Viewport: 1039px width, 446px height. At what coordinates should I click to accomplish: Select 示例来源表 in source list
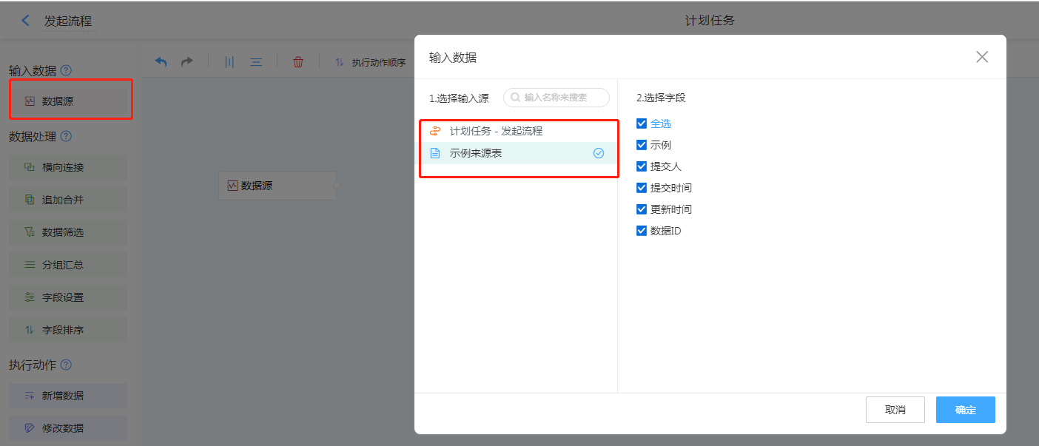click(475, 153)
